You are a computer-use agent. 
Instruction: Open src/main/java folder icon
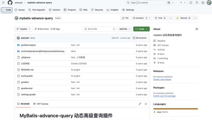(18, 51)
